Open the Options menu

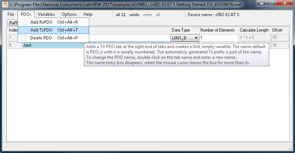pos(69,14)
